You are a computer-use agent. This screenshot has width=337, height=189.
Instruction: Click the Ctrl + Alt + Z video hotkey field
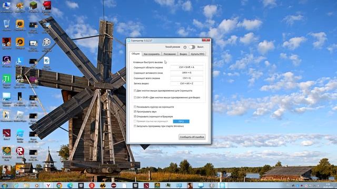click(x=186, y=83)
